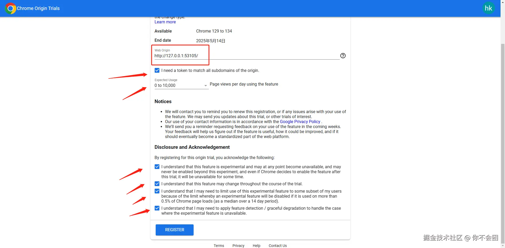Open the Privacy footer link
Viewport: 505px width, 248px height.
[x=238, y=246]
